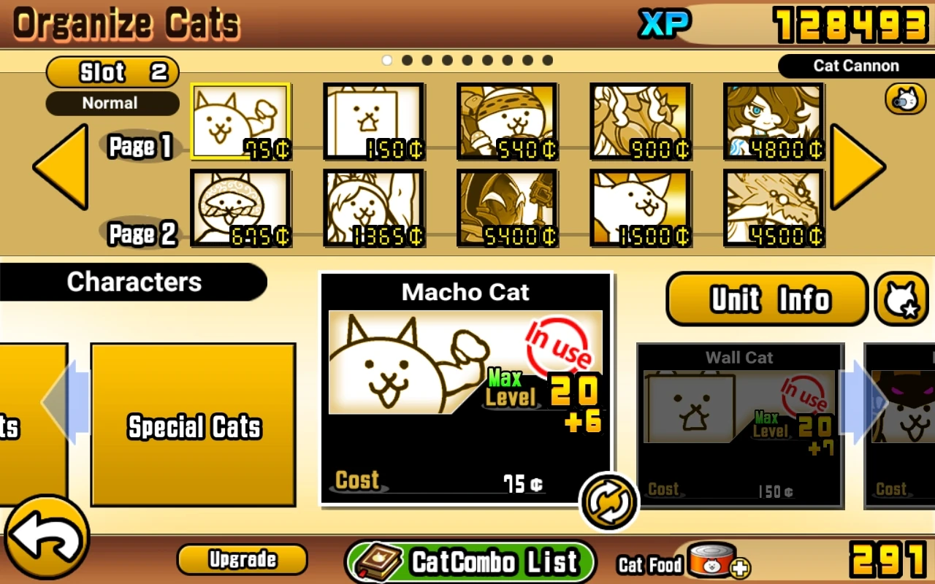Choose the 1500 cost cat on Page 2

tap(641, 208)
